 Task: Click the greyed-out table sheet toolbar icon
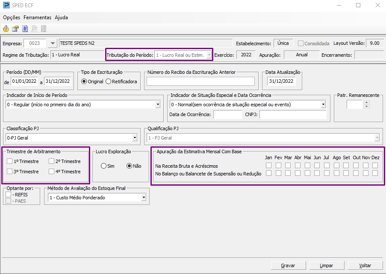click(44, 29)
